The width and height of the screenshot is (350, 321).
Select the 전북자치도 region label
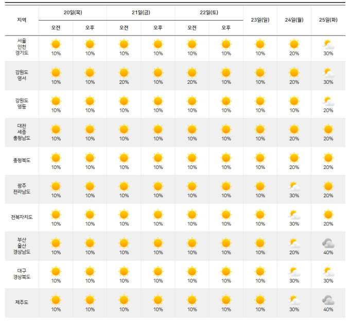[22, 217]
